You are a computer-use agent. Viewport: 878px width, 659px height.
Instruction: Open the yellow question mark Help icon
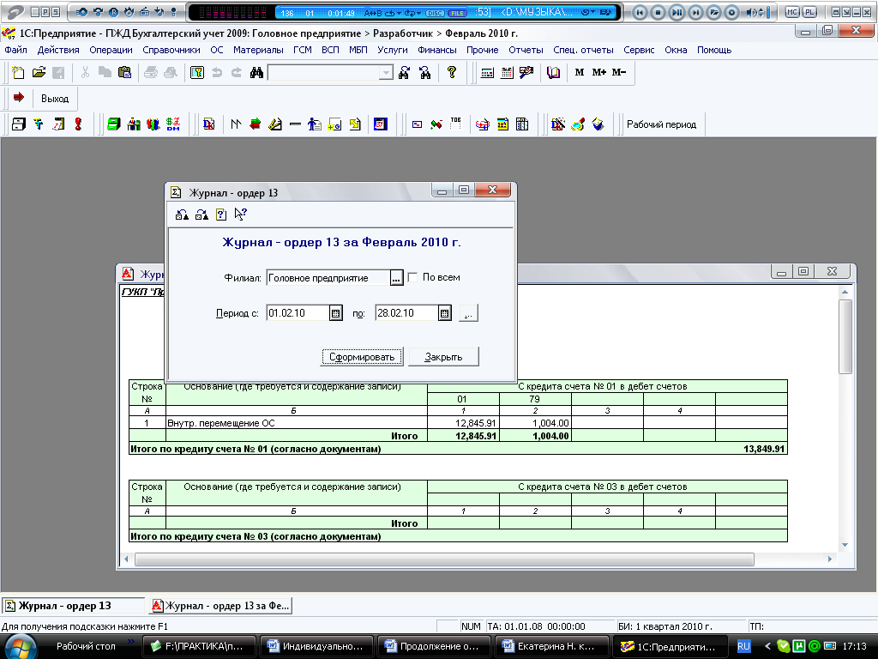tap(452, 72)
